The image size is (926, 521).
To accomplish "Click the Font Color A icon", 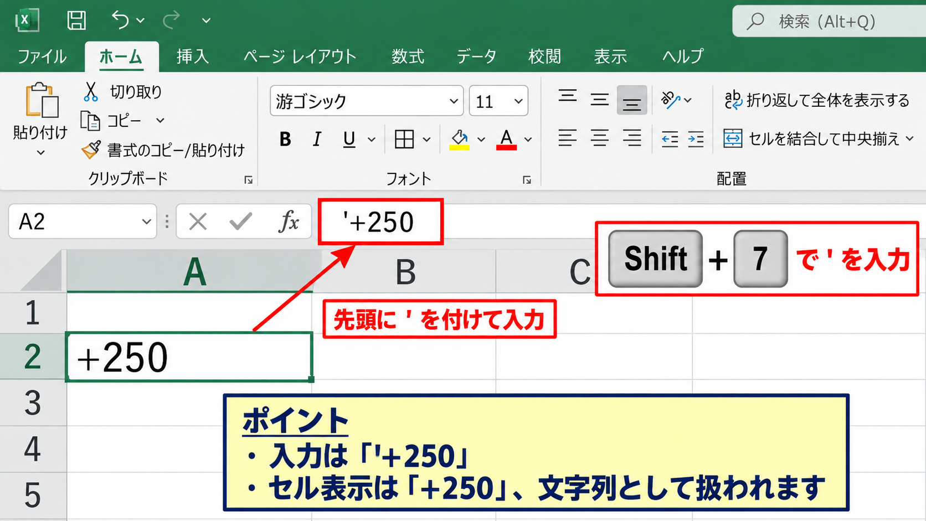I will click(506, 139).
